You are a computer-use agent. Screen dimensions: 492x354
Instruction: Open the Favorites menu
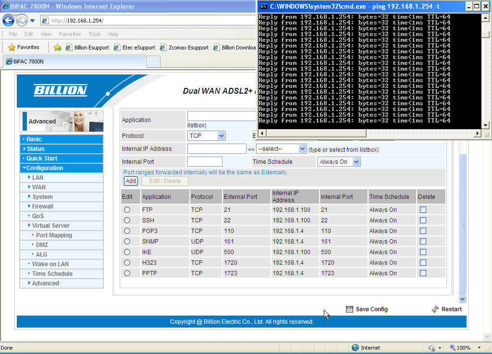70,34
